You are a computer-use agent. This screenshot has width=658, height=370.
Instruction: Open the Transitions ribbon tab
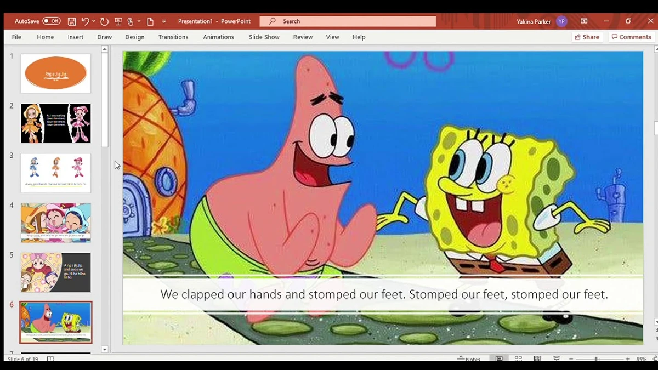(x=173, y=37)
